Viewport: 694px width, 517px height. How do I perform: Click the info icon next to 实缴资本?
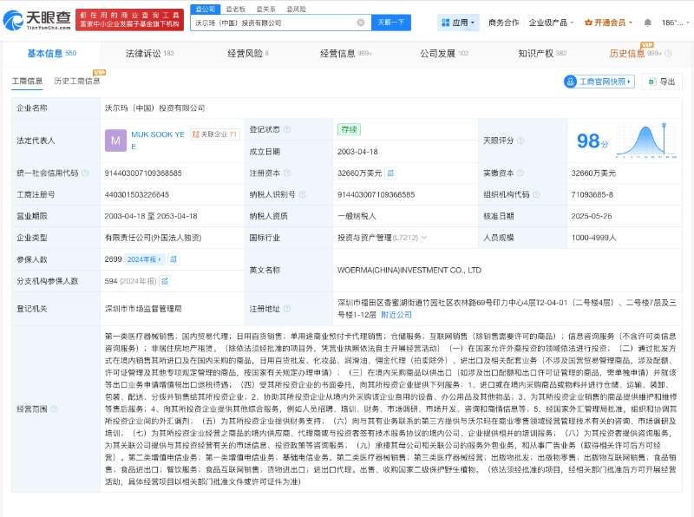click(x=520, y=173)
